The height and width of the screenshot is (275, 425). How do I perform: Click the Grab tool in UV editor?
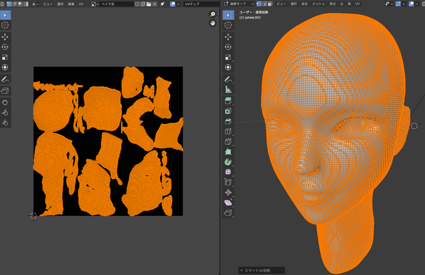[5, 102]
